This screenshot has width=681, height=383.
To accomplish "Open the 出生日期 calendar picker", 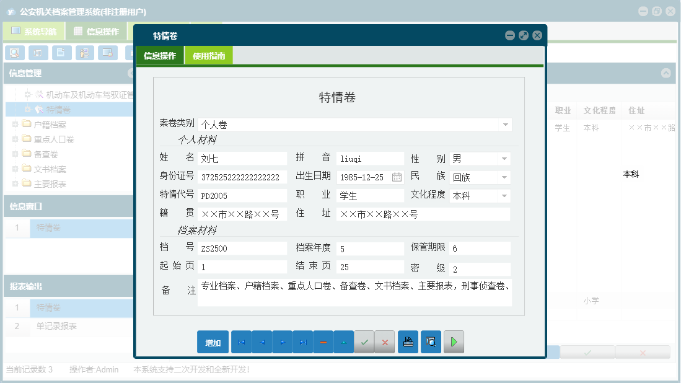I will 396,177.
